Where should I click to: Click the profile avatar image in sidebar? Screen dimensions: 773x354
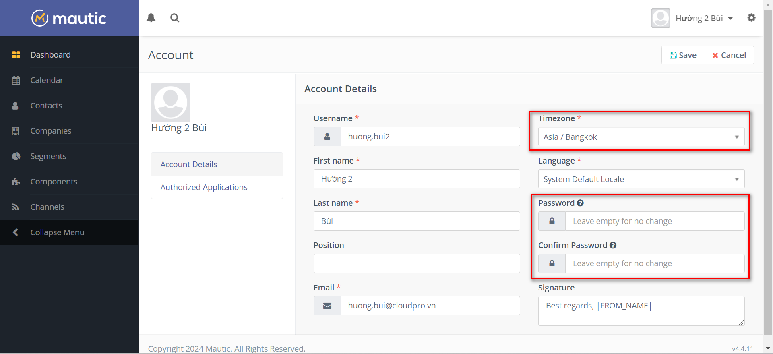pos(171,102)
